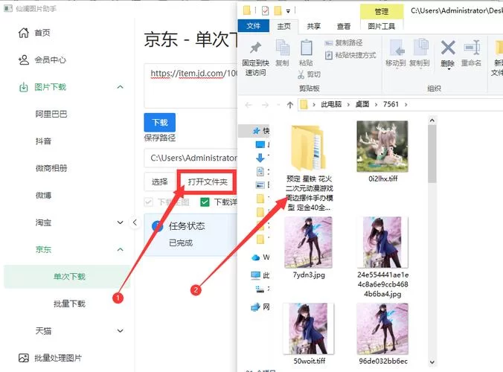503x372 pixels.
Task: Open 会员中心 member center icon
Action: 23,60
